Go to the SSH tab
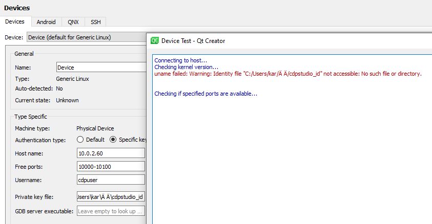The height and width of the screenshot is (224, 432). [95, 22]
